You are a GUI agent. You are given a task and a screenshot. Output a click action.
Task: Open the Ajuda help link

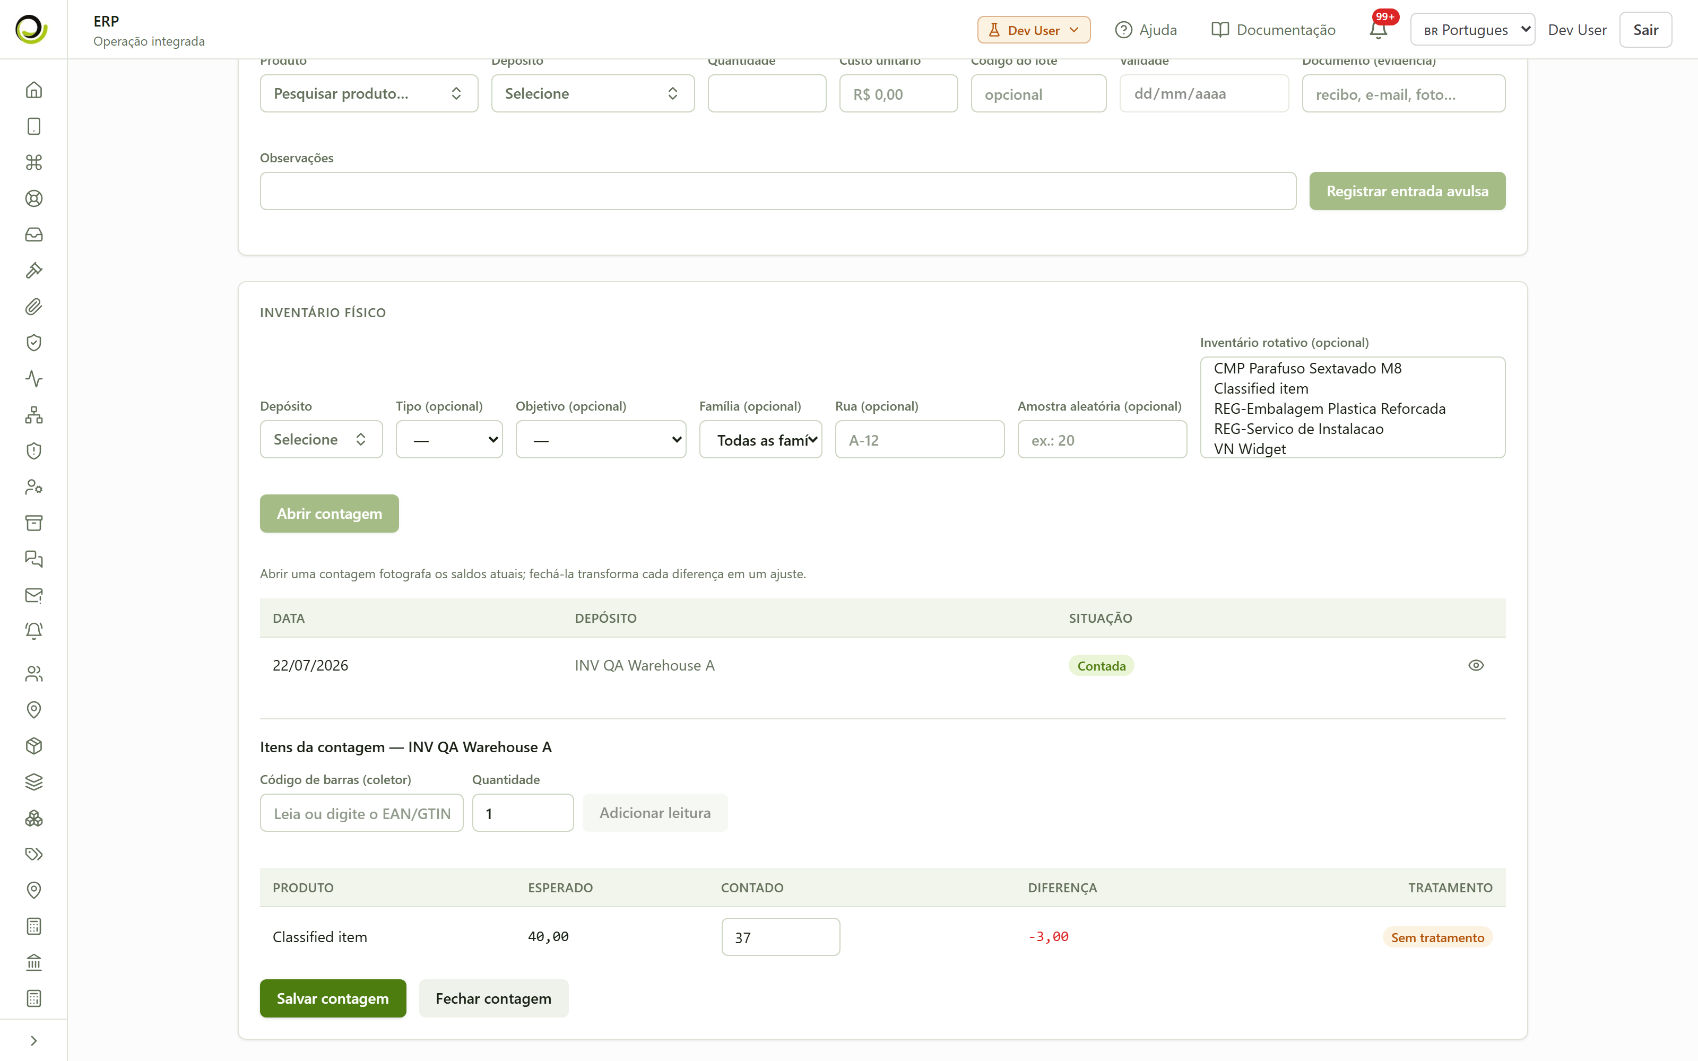coord(1147,30)
